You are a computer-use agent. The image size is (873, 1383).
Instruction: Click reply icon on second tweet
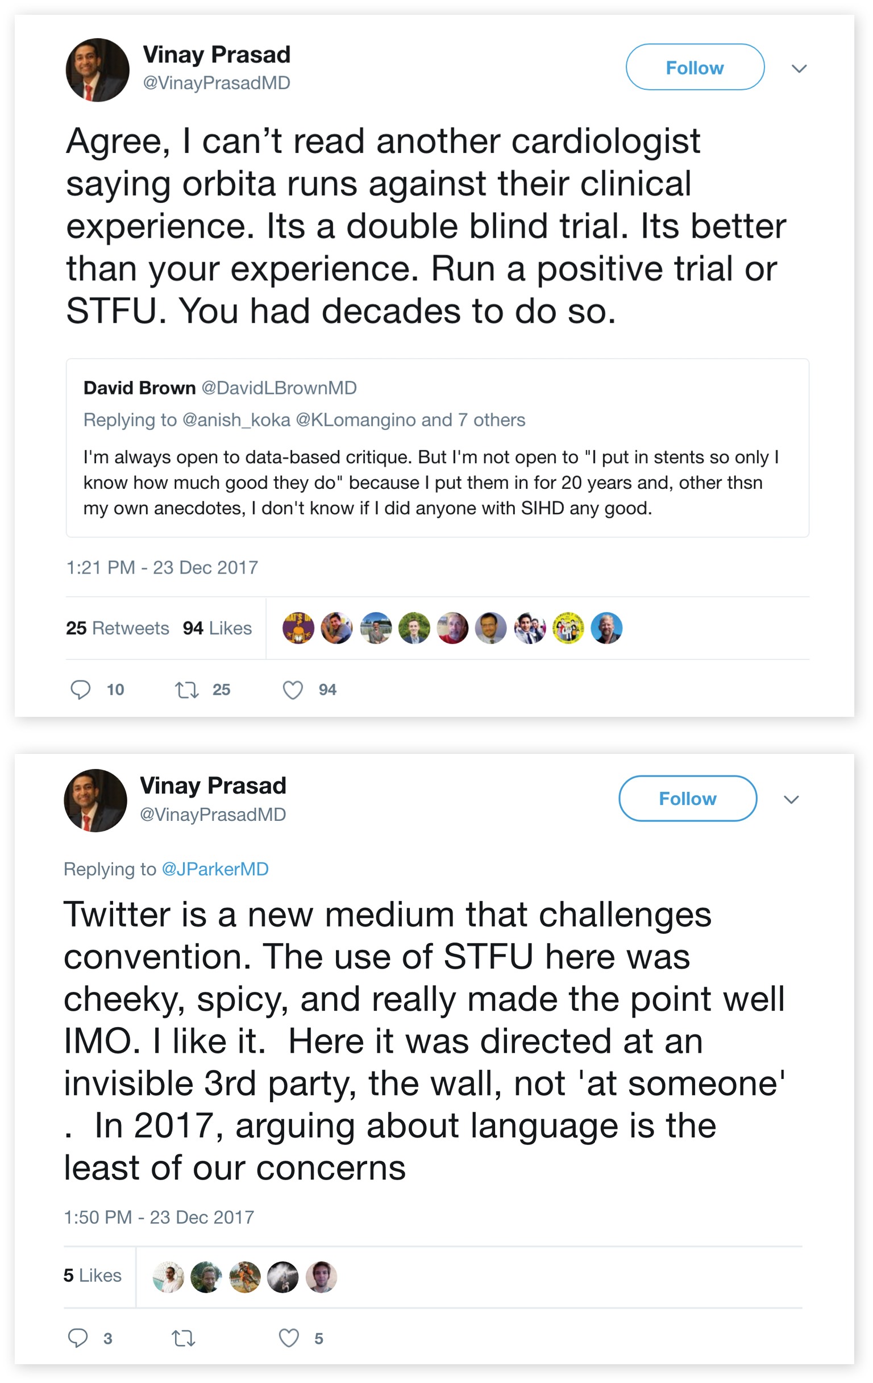coord(78,1338)
